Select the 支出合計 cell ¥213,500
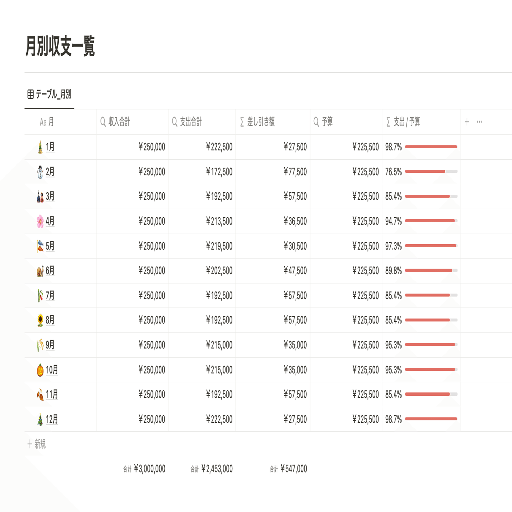512x512 pixels. click(202, 221)
